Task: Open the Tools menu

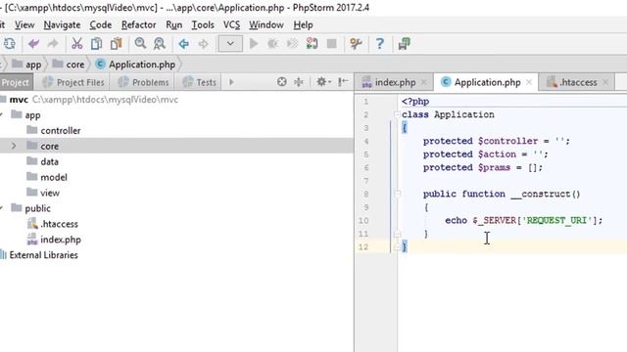Action: [x=203, y=25]
